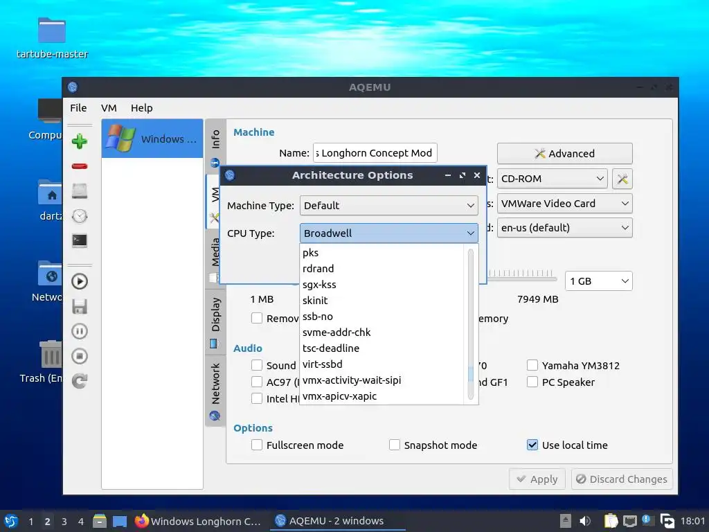Open the en-us keyboard layout dropdown

(564, 227)
